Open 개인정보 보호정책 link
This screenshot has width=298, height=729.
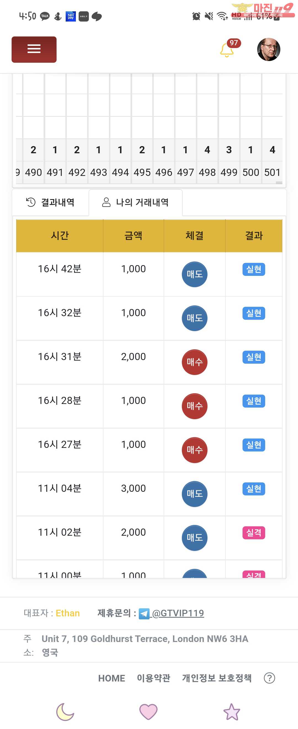coord(217,678)
